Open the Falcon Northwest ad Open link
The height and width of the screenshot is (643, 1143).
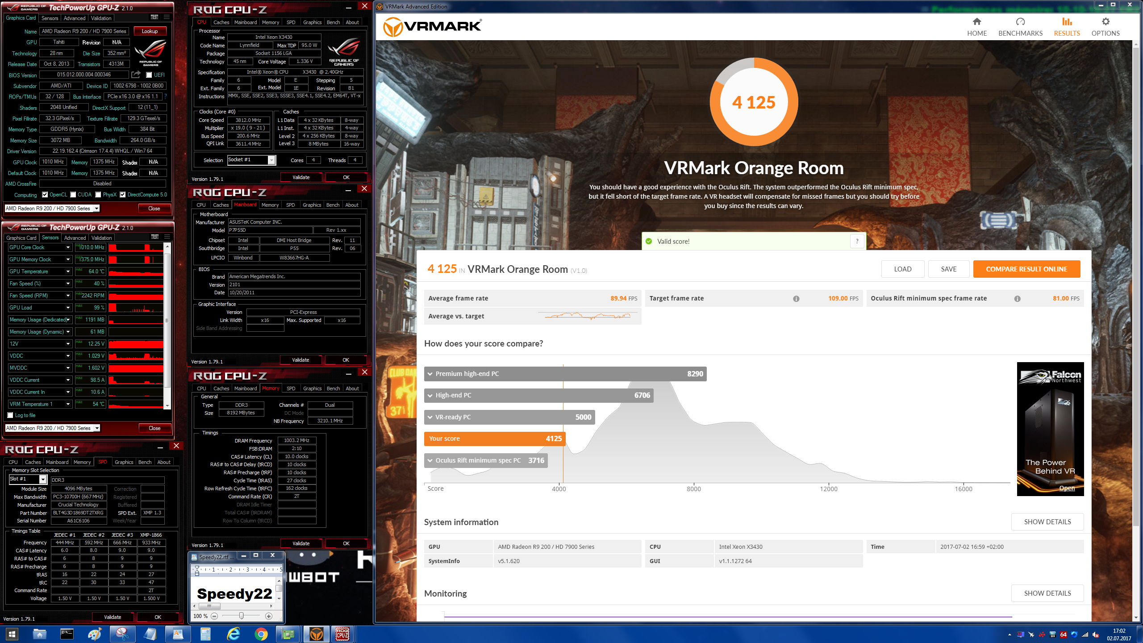point(1067,488)
